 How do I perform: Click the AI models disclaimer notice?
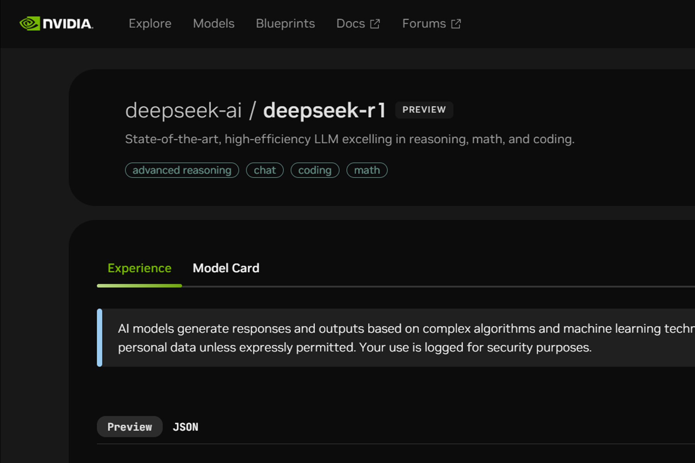click(396, 338)
